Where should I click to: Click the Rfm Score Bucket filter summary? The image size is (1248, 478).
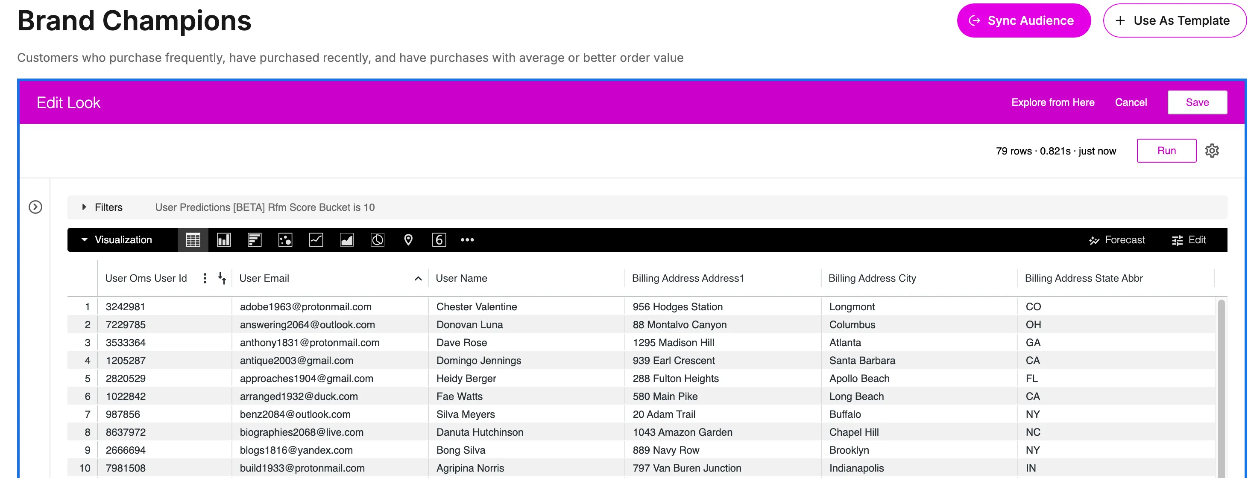point(264,207)
